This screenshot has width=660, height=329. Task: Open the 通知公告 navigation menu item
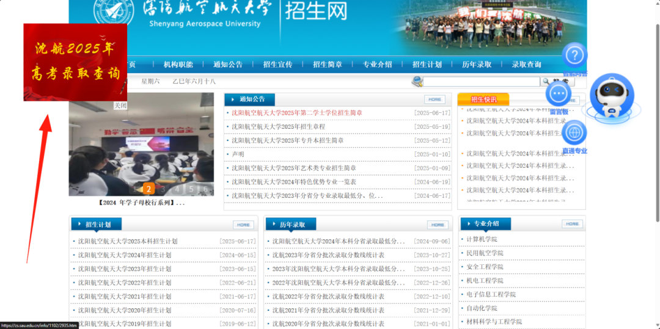coord(228,65)
